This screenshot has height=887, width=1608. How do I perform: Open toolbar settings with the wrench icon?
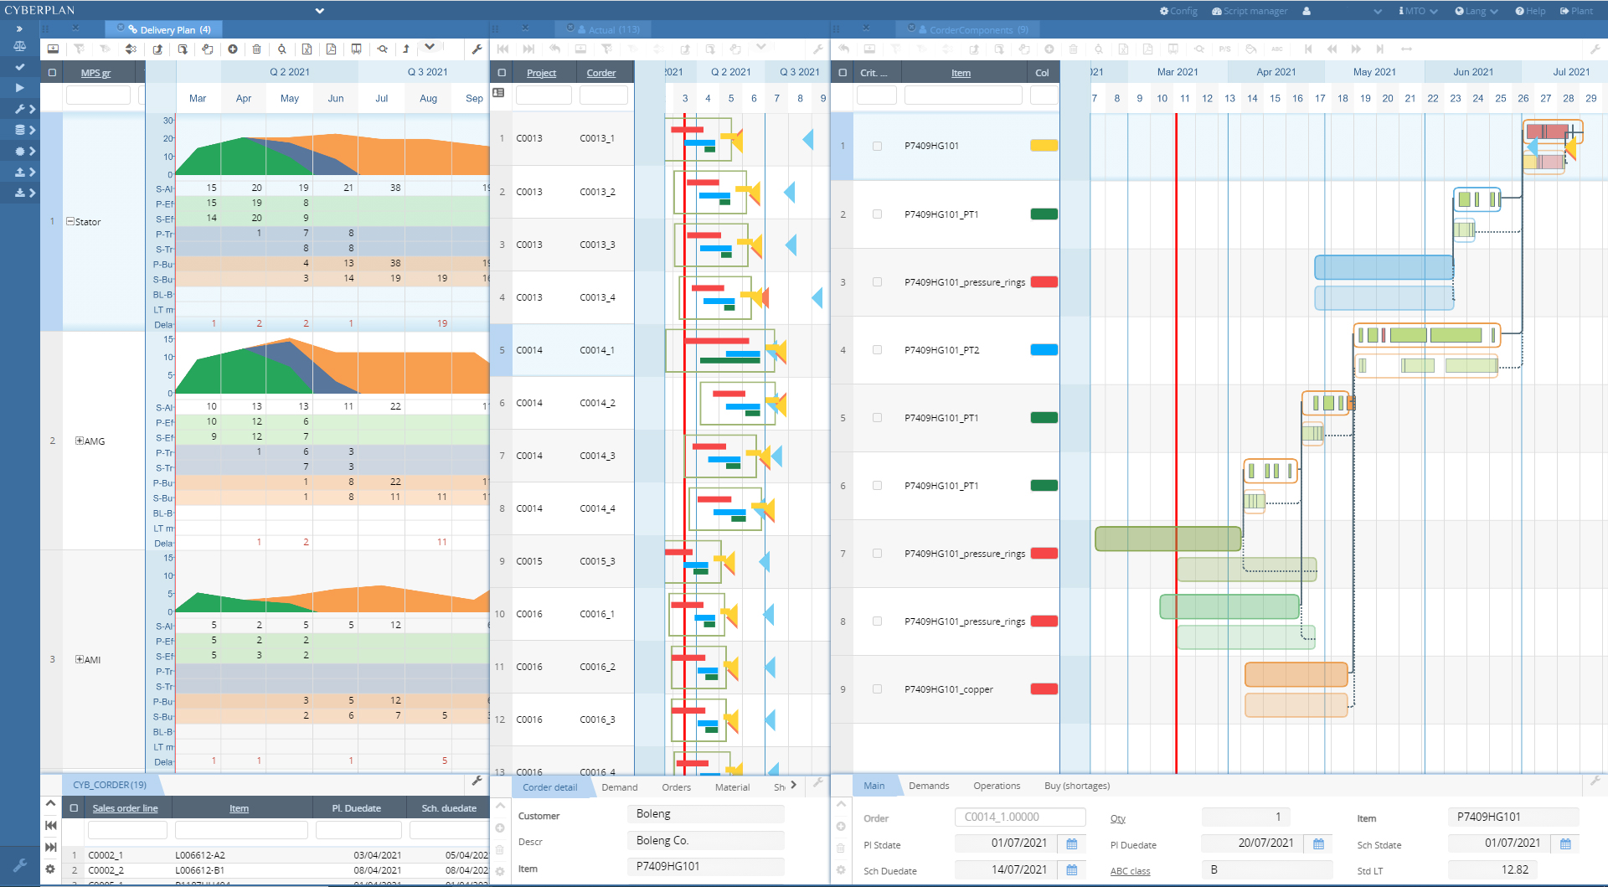(x=476, y=49)
